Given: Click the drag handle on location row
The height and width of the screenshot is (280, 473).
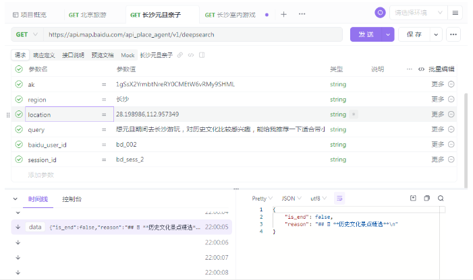Looking at the screenshot, I should (8, 115).
